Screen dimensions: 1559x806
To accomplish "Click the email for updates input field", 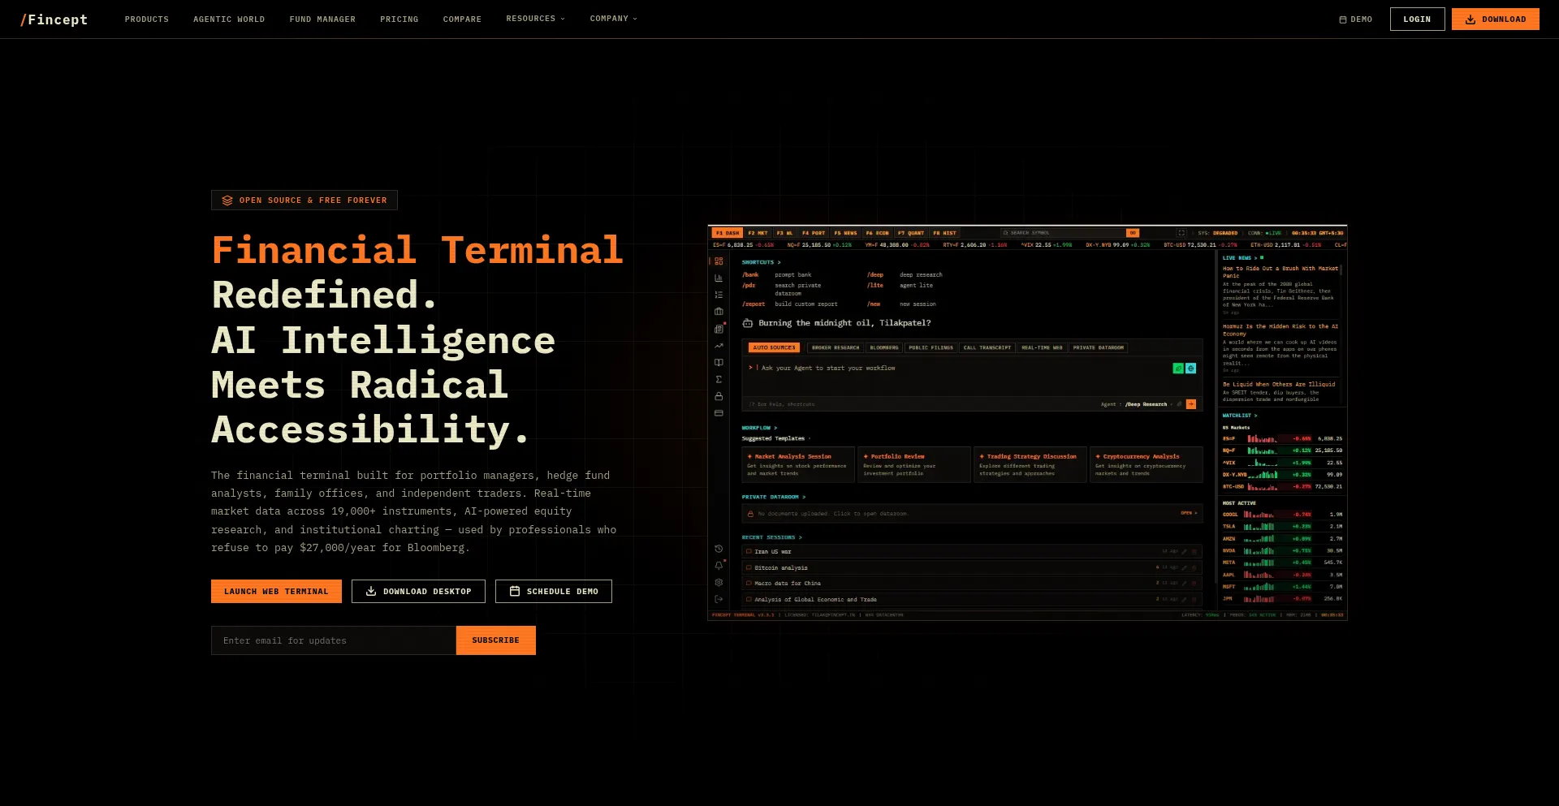I will (x=334, y=640).
